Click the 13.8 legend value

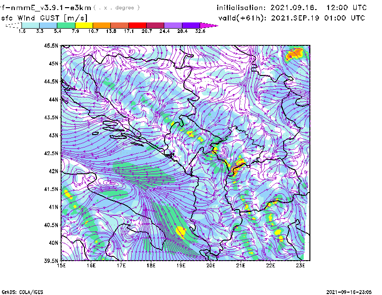111,31
